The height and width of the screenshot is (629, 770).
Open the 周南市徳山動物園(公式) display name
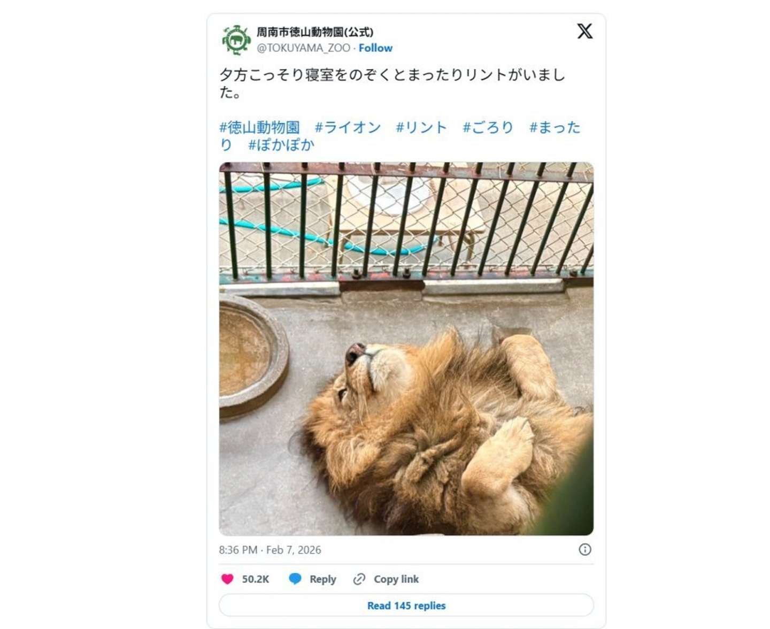(x=315, y=32)
